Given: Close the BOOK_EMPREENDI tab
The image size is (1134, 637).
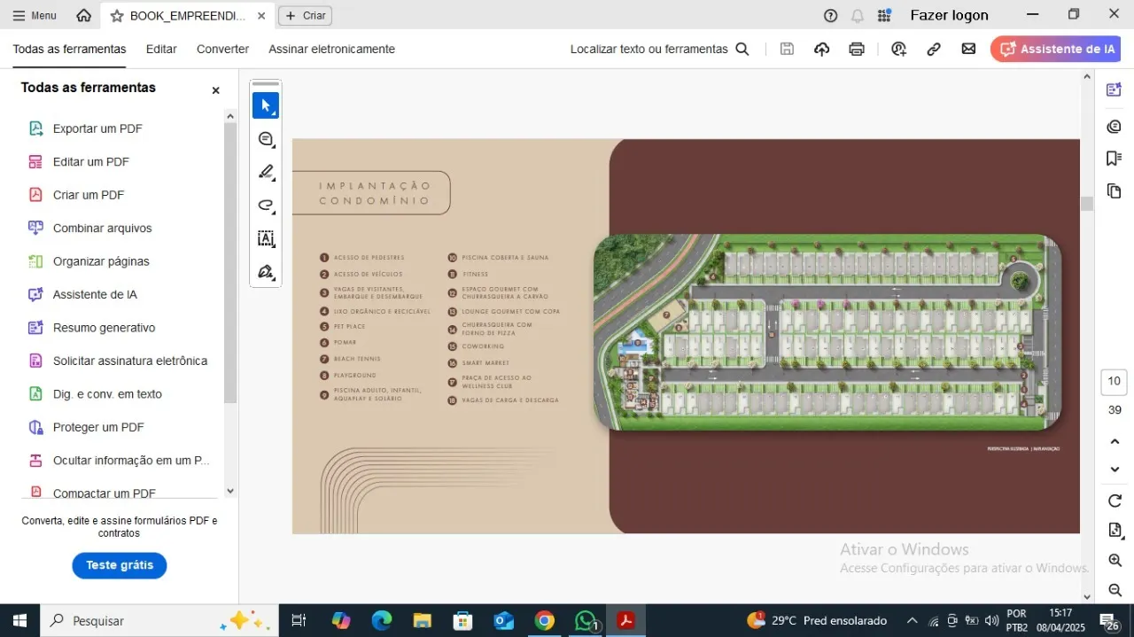Looking at the screenshot, I should pyautogui.click(x=261, y=16).
